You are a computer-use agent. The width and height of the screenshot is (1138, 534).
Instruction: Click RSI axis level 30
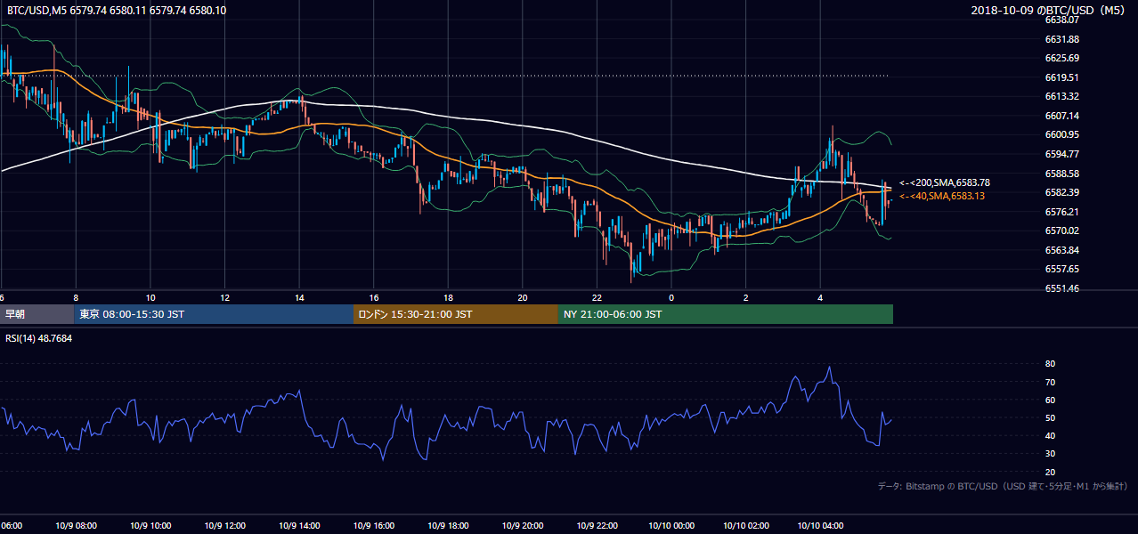(x=1050, y=454)
